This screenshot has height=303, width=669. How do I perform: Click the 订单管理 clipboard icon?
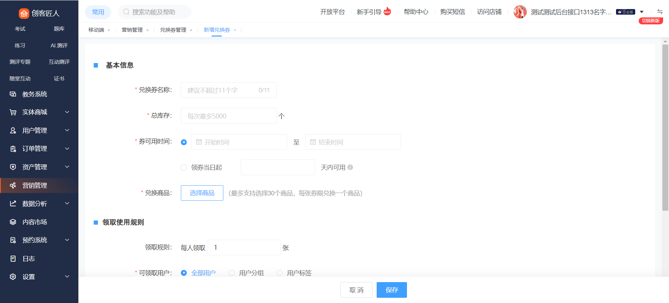pyautogui.click(x=13, y=149)
